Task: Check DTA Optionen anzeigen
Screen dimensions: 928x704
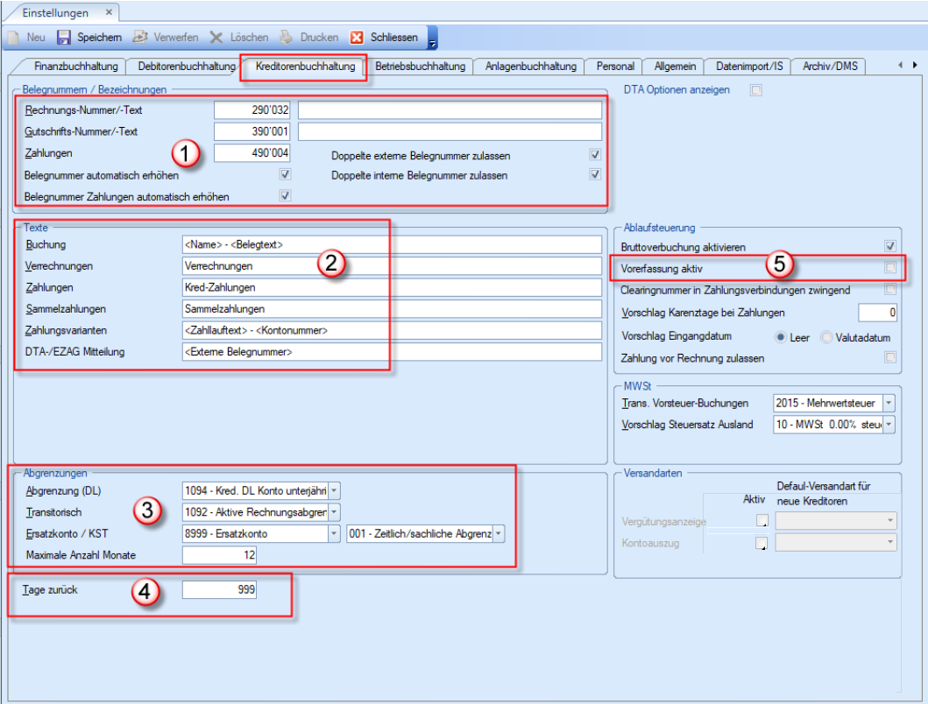Action: tap(755, 89)
